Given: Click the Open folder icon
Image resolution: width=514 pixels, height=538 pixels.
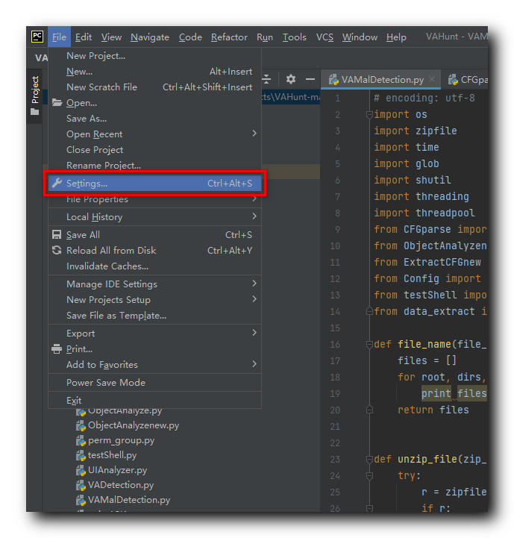Looking at the screenshot, I should pyautogui.click(x=57, y=102).
